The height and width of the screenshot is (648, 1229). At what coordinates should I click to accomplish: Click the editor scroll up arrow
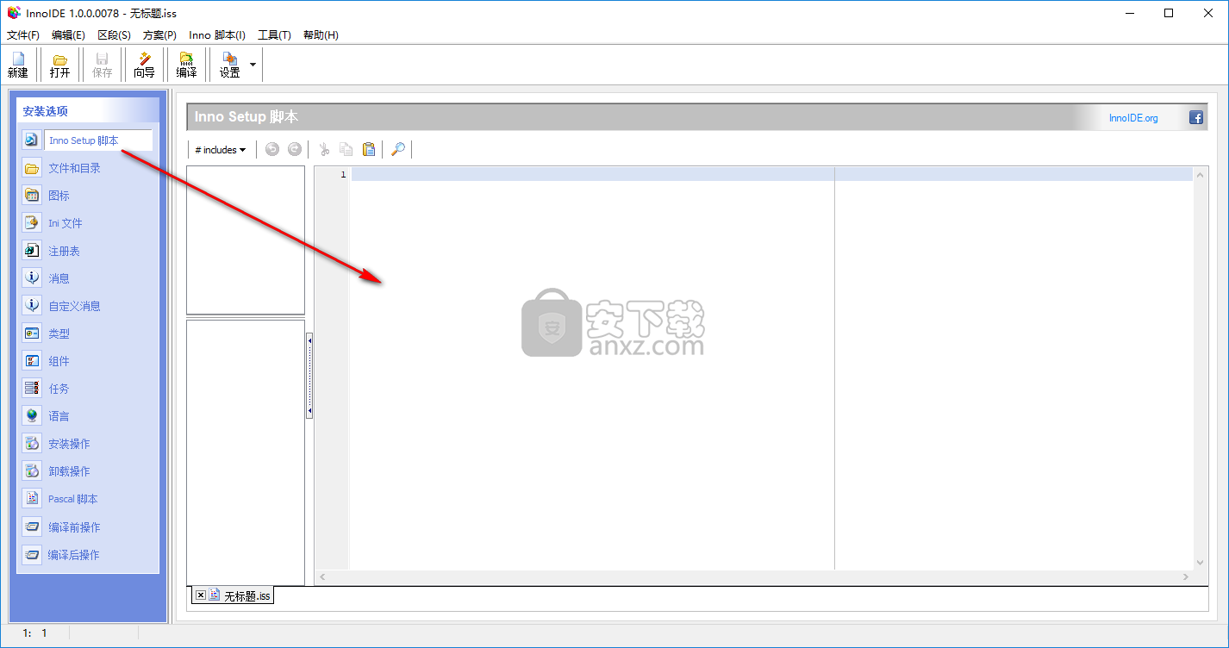(x=1200, y=175)
